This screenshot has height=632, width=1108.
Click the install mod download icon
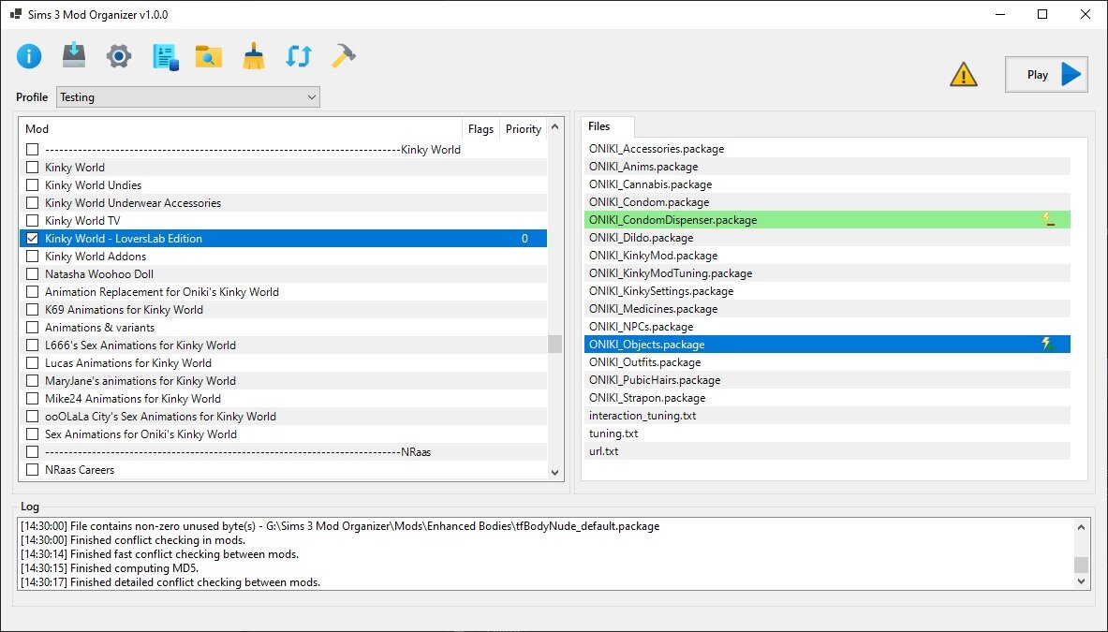tap(73, 56)
